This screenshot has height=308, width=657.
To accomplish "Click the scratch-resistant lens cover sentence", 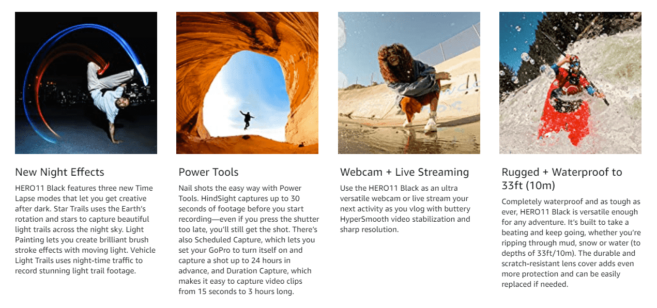I will click(x=570, y=269).
